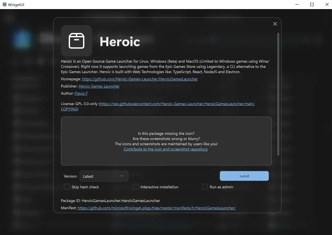This screenshot has height=235, width=332.
Task: Click the 'Are these screenshots wrong or blurry?' text
Action: click(x=166, y=139)
